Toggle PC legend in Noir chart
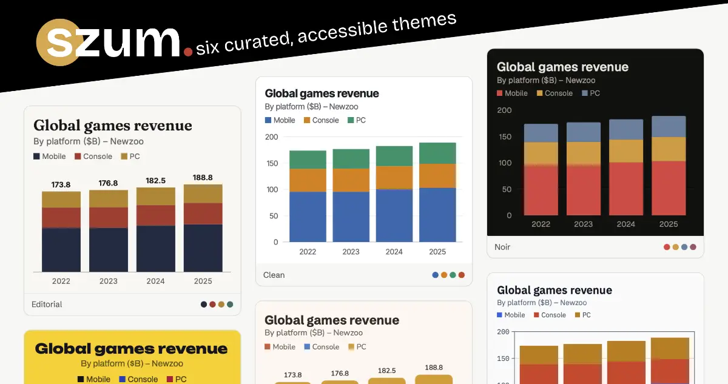The image size is (728, 384). click(x=591, y=93)
